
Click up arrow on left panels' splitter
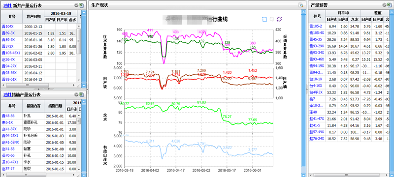pyautogui.click(x=39, y=89)
